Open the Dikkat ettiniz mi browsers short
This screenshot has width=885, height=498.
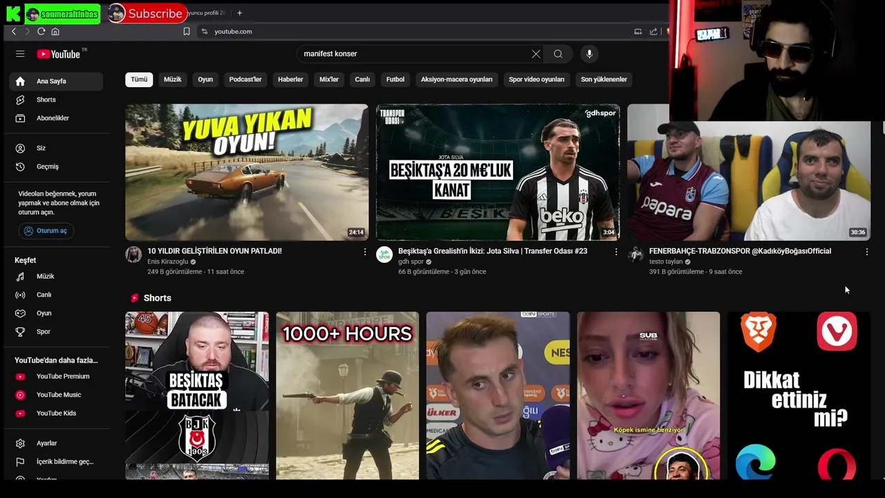pyautogui.click(x=799, y=396)
